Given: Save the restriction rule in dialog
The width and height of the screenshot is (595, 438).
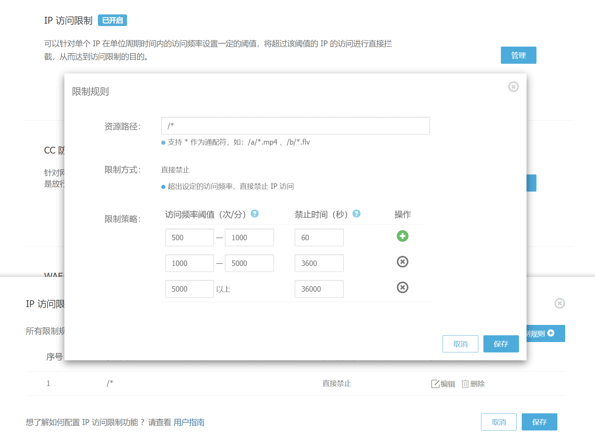Looking at the screenshot, I should tap(501, 344).
